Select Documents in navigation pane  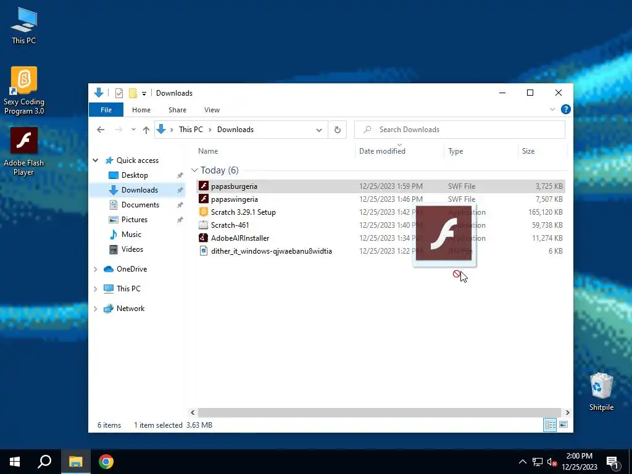tap(140, 205)
